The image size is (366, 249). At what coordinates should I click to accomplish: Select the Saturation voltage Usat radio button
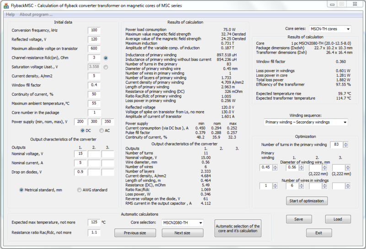pos(106,67)
